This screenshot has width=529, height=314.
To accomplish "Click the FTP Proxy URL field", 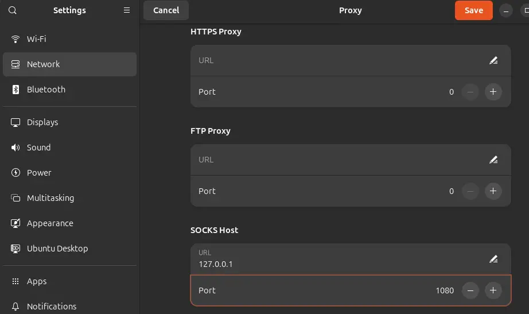I will click(x=351, y=160).
